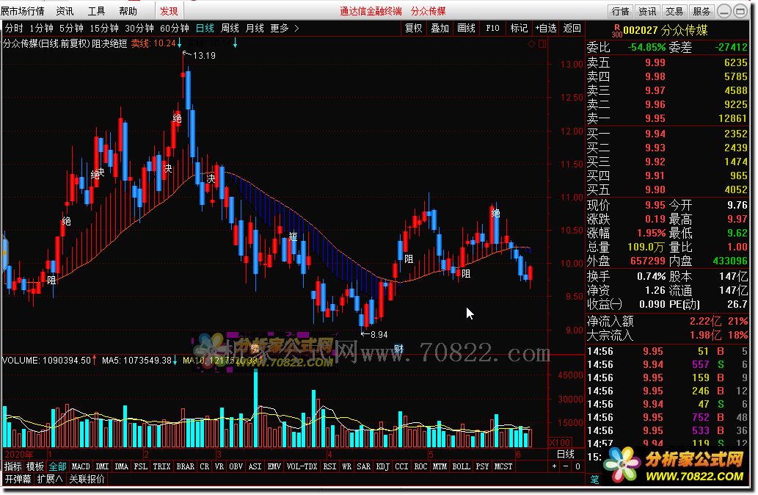Image resolution: width=758 pixels, height=495 pixels.
Task: Select the MCST indicator
Action: pyautogui.click(x=503, y=466)
